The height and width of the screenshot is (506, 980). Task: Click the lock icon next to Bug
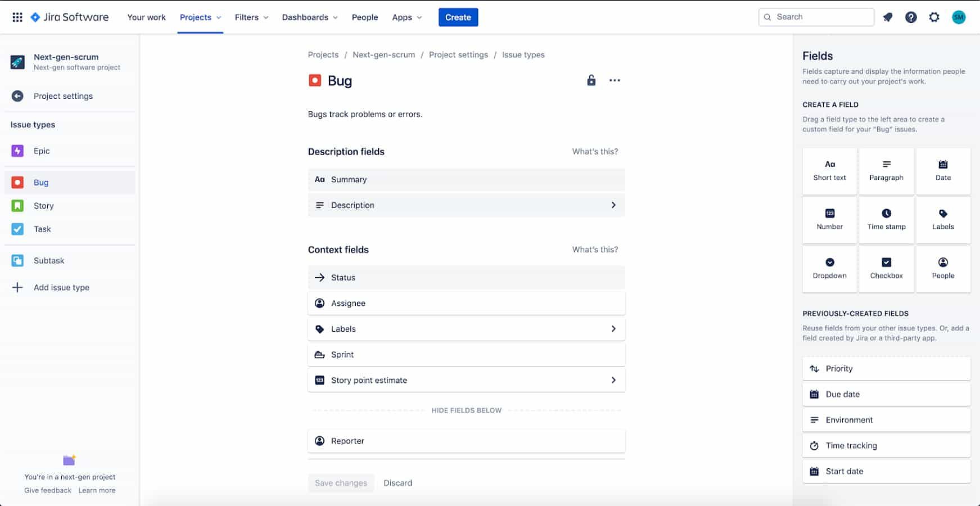coord(591,80)
